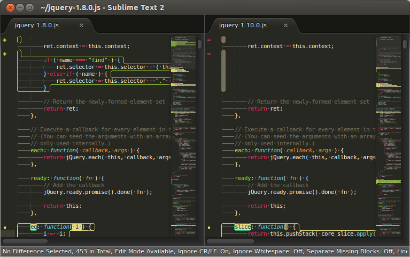Click the missing-block placeholder in right pane
Viewport: 410px width, 257px height.
[223, 71]
